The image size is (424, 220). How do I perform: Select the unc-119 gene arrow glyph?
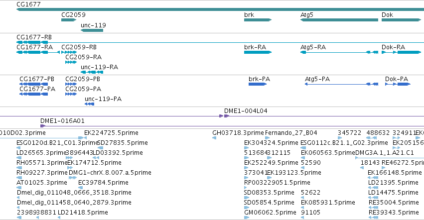(x=92, y=30)
